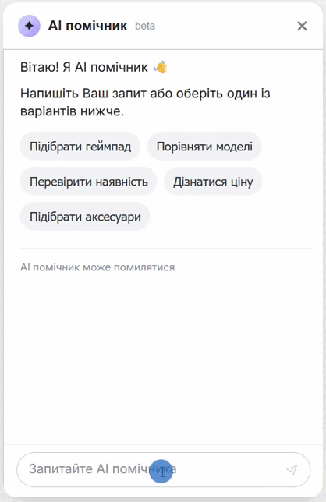Click the AI помічник header title
This screenshot has height=502, width=326.
[87, 26]
